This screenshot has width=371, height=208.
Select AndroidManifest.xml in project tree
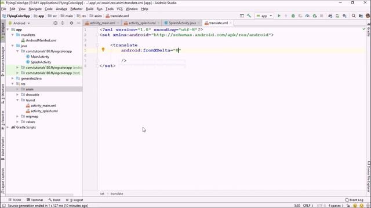41,40
